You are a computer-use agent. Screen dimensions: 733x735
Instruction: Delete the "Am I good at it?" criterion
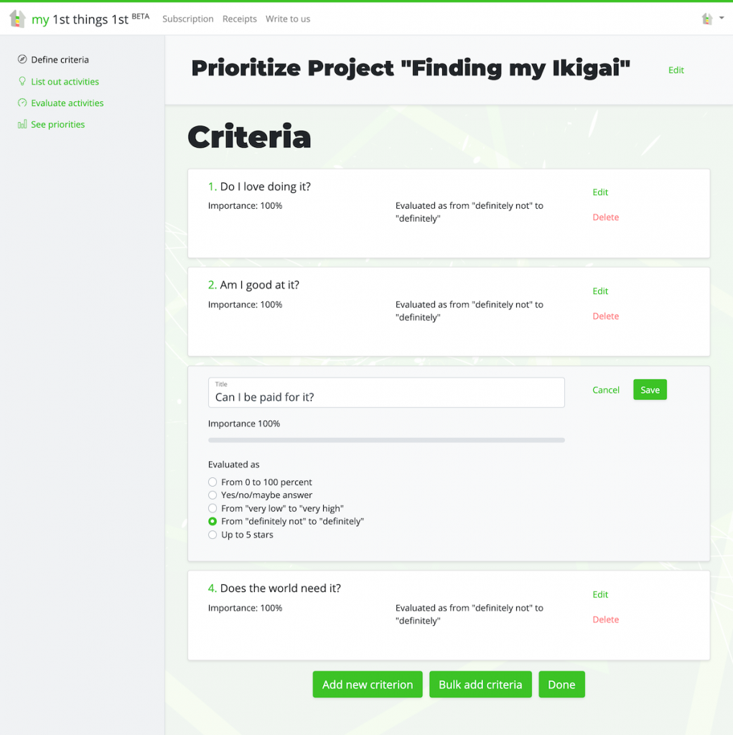point(605,317)
